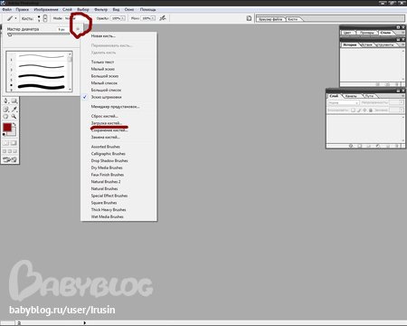
Task: Switch to the Пути tab
Action: [x=369, y=96]
